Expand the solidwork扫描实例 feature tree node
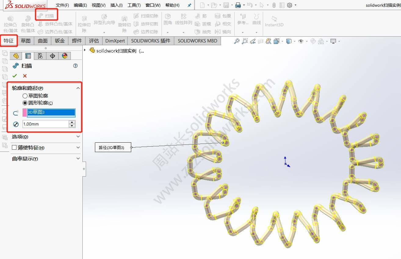This screenshot has height=259, width=401. 85,50
